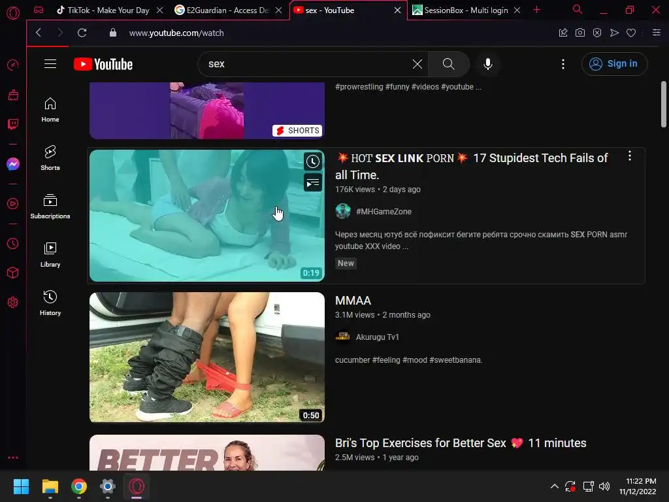Start voice search with microphone icon

pos(487,64)
